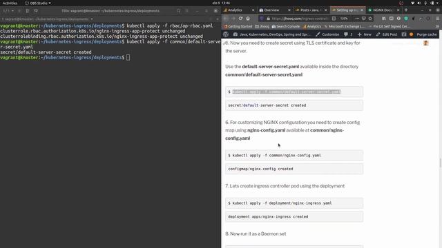442x248 pixels.
Task: Open Getting Started bookmark
Action: (x=238, y=26)
